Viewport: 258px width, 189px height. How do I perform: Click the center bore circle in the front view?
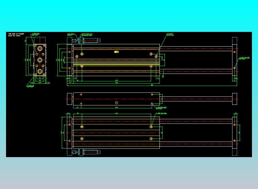(116, 103)
